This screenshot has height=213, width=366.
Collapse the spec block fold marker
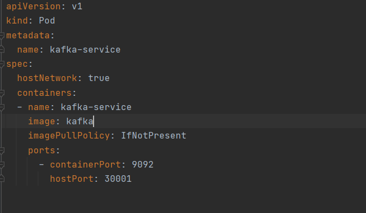click(2, 64)
